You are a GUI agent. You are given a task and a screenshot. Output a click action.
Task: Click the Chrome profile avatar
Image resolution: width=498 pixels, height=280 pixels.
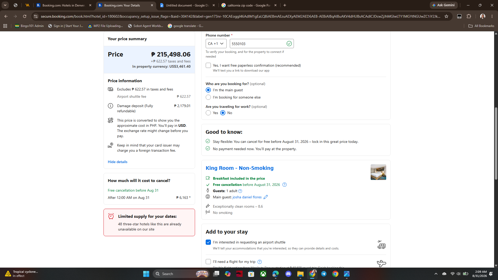483,16
